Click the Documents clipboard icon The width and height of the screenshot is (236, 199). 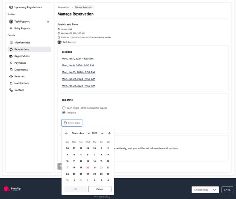tap(11, 70)
